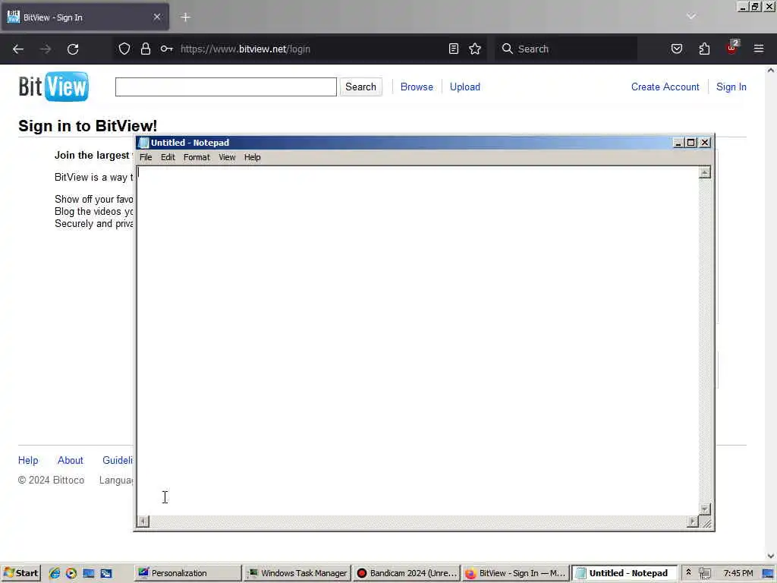Image resolution: width=777 pixels, height=583 pixels.
Task: Switch to Personalization taskbar window
Action: (x=189, y=573)
